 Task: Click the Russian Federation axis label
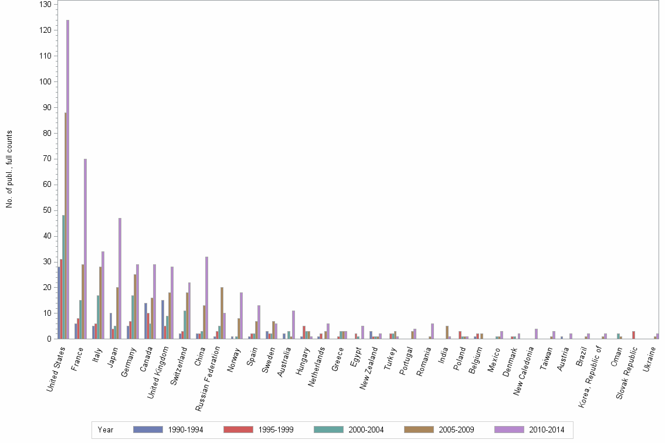206,379
